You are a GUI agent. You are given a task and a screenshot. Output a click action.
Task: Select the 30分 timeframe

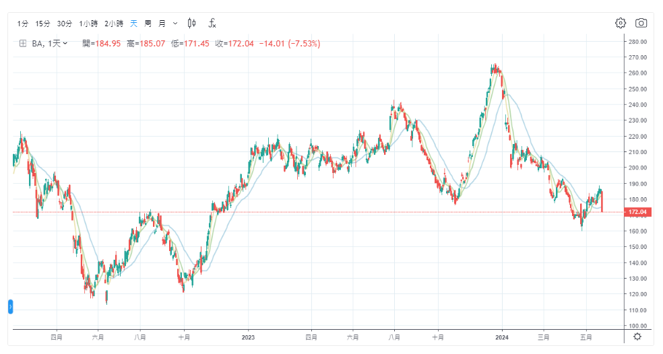[64, 24]
